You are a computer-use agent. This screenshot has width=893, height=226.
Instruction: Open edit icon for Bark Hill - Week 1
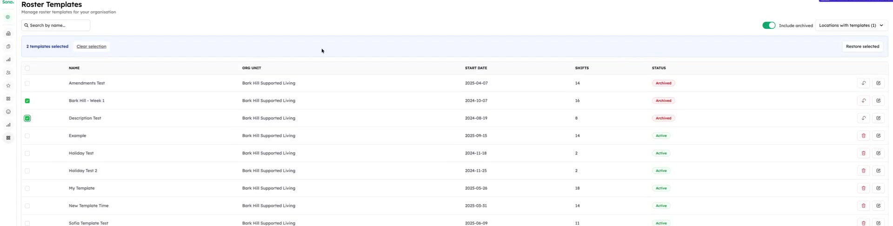878,100
